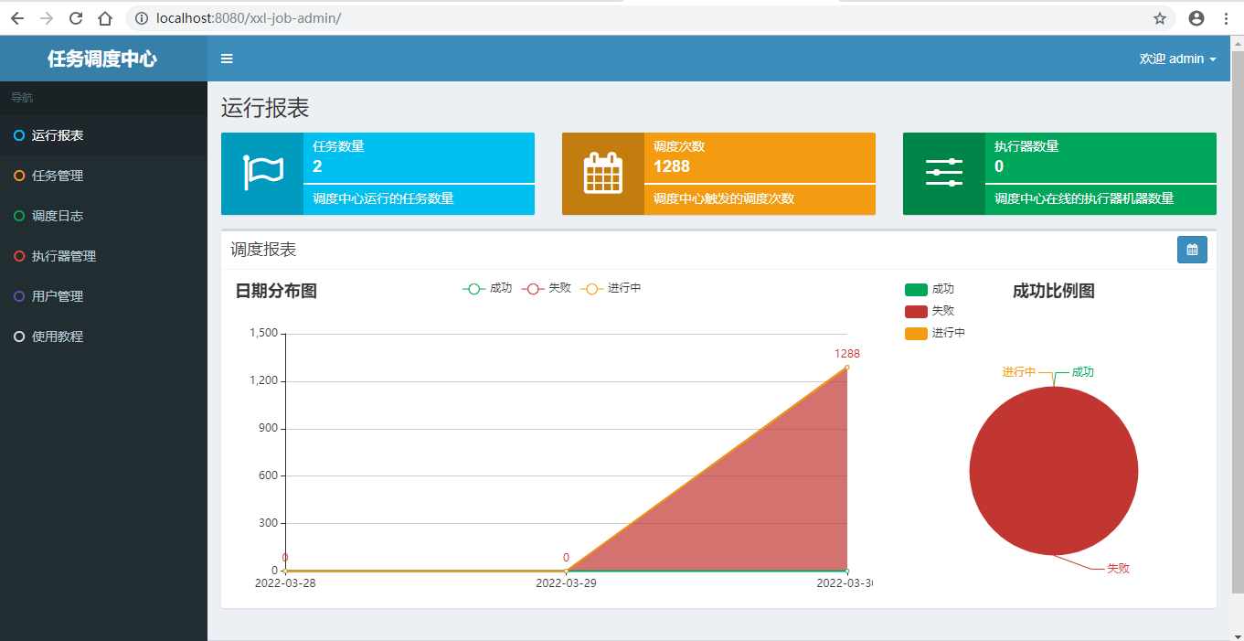Click the 调度次数 value 1288 on card
The width and height of the screenshot is (1244, 641).
point(672,166)
